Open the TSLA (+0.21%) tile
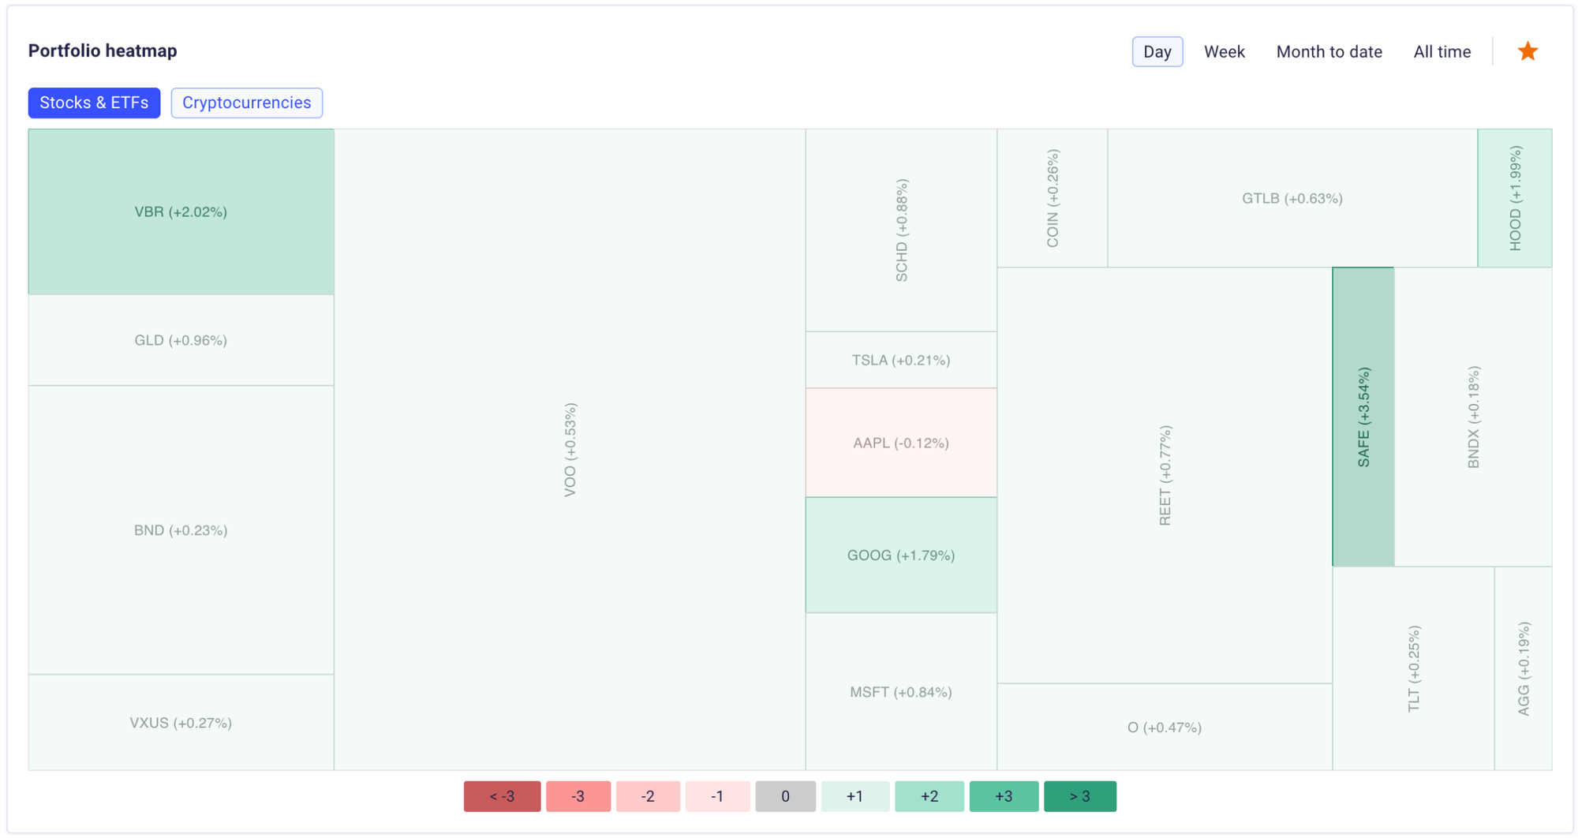 901,360
